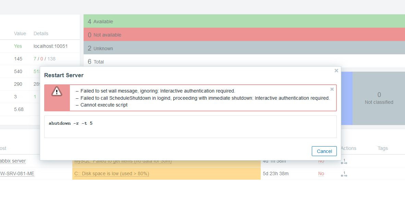Click the shutdown command output box
405x209 pixels.
pos(190,127)
